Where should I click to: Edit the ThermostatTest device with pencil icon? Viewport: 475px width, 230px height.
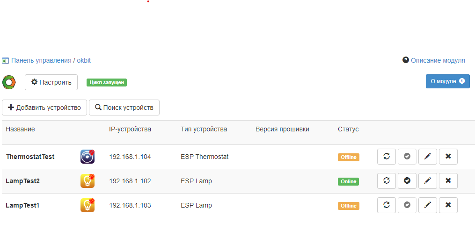coord(427,157)
